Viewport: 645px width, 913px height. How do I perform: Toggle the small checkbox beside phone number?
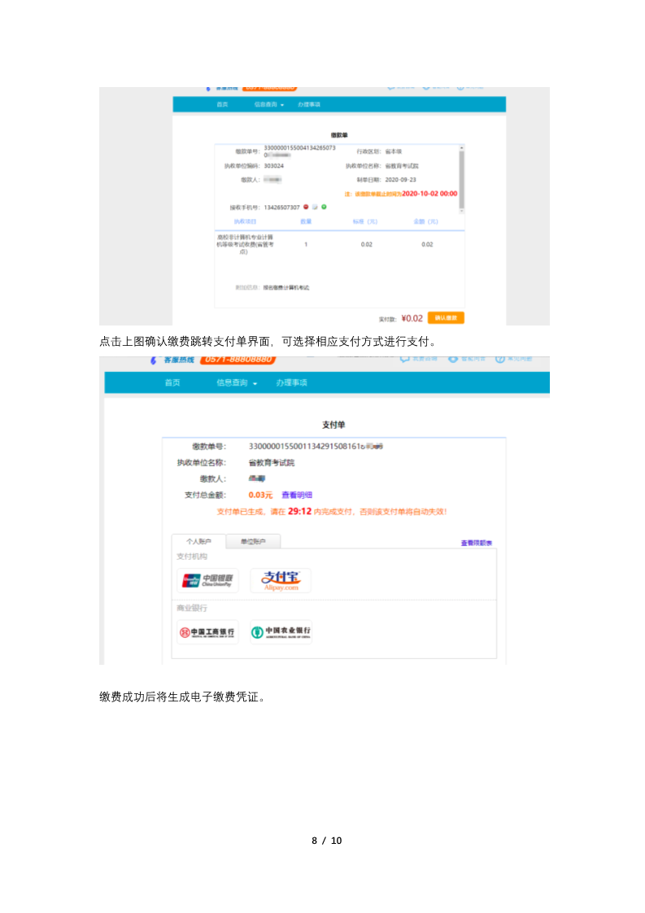(x=315, y=207)
